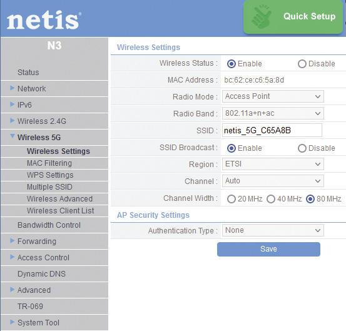Expand the Network arrow in sidebar

click(13, 88)
